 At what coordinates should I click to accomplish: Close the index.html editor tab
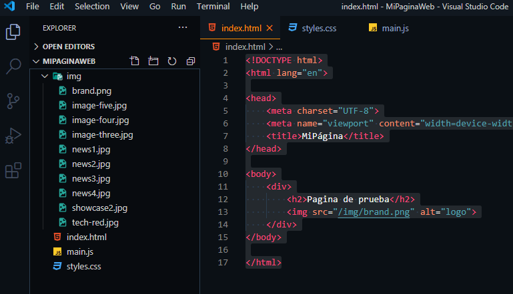(270, 29)
